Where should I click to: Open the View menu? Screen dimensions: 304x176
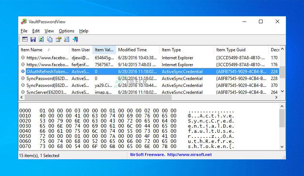pyautogui.click(x=49, y=31)
